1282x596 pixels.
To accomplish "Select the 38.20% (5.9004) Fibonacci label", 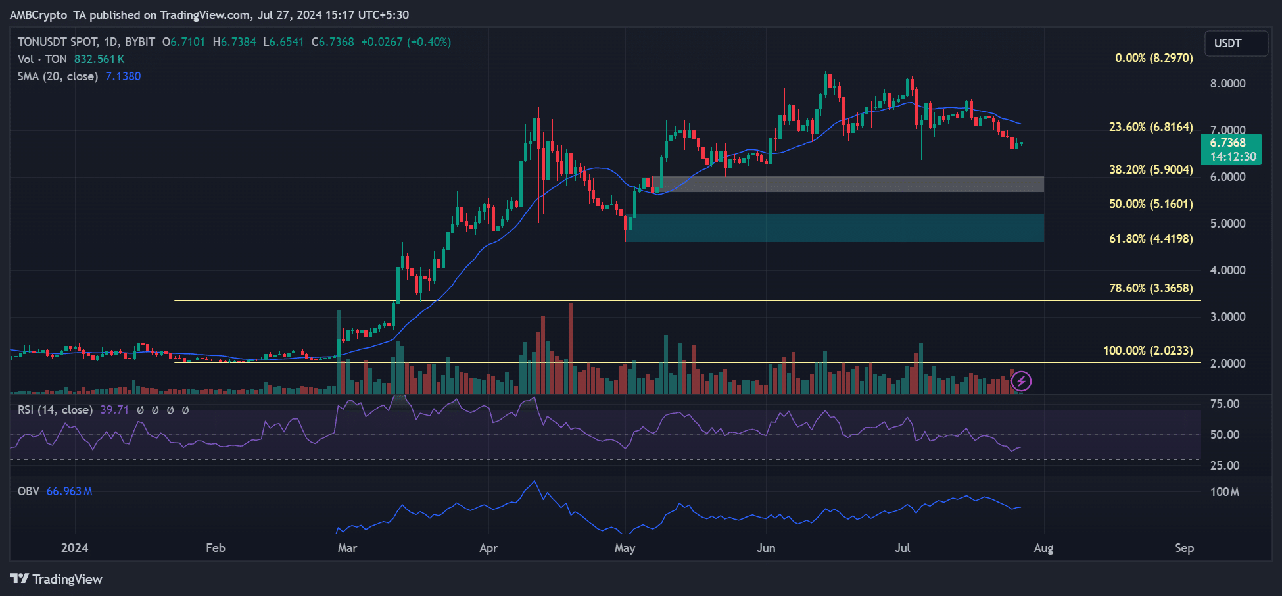I will coord(1151,170).
